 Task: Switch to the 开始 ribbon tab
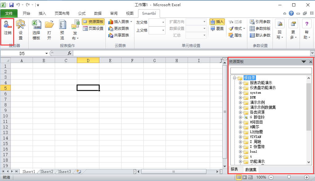tap(26, 14)
